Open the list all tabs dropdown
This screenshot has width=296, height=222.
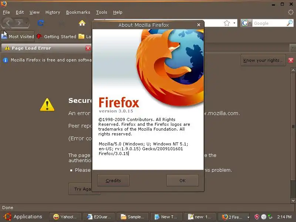(x=293, y=48)
